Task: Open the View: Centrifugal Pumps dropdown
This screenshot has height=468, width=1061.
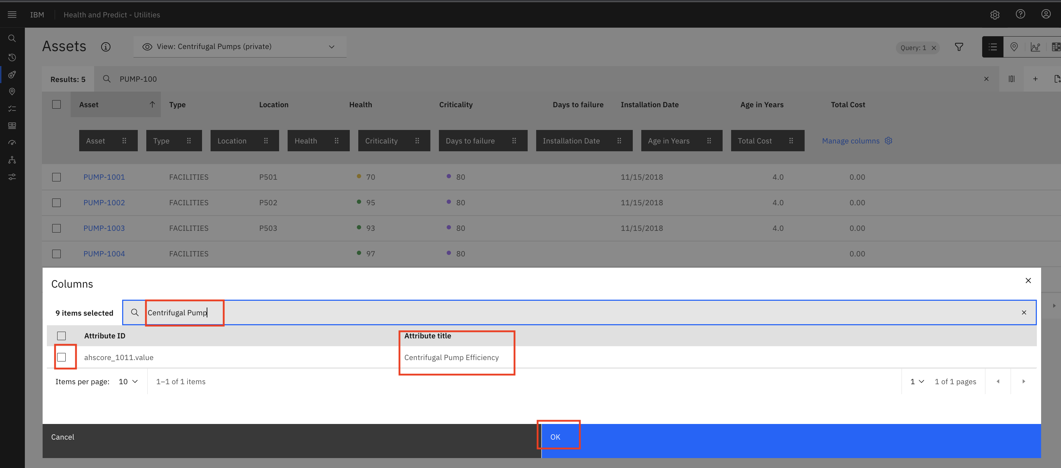Action: (240, 47)
